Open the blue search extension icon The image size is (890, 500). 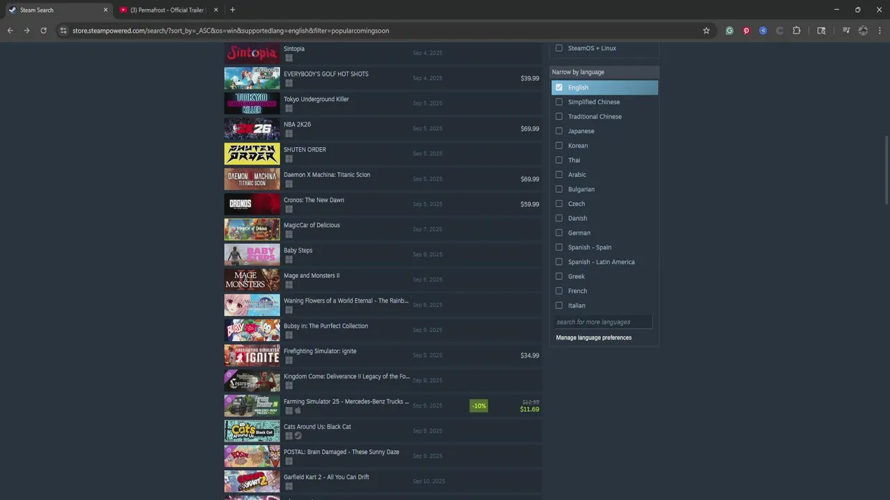point(763,31)
